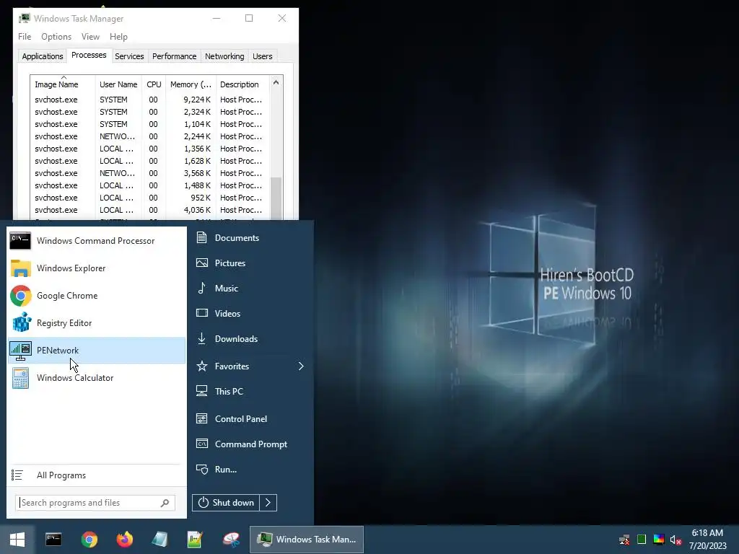Open the green notepad taskbar icon
Screen dimensions: 739x554
click(x=195, y=540)
